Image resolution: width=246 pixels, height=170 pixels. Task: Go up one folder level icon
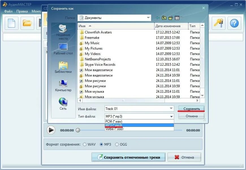[x=164, y=18]
